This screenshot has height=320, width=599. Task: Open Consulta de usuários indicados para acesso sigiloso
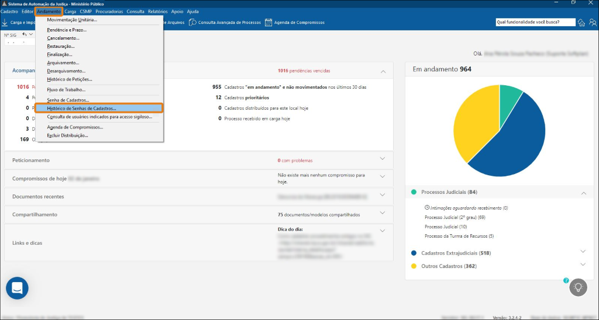99,117
